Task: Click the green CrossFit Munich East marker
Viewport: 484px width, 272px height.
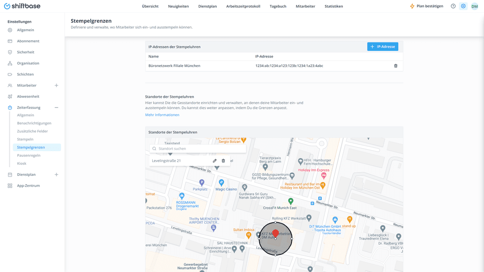Action: (x=290, y=201)
